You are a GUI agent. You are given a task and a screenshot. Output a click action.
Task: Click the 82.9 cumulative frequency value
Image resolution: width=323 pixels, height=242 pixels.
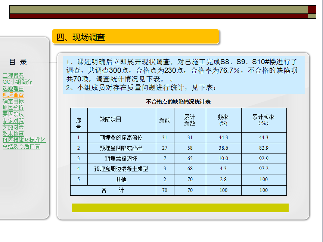[264, 148]
